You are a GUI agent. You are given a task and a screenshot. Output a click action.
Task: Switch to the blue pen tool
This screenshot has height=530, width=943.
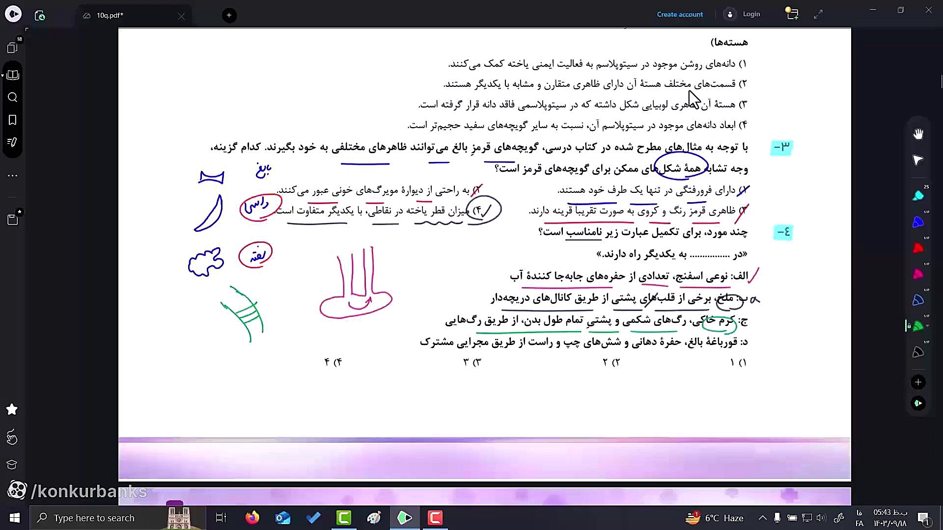tap(917, 222)
